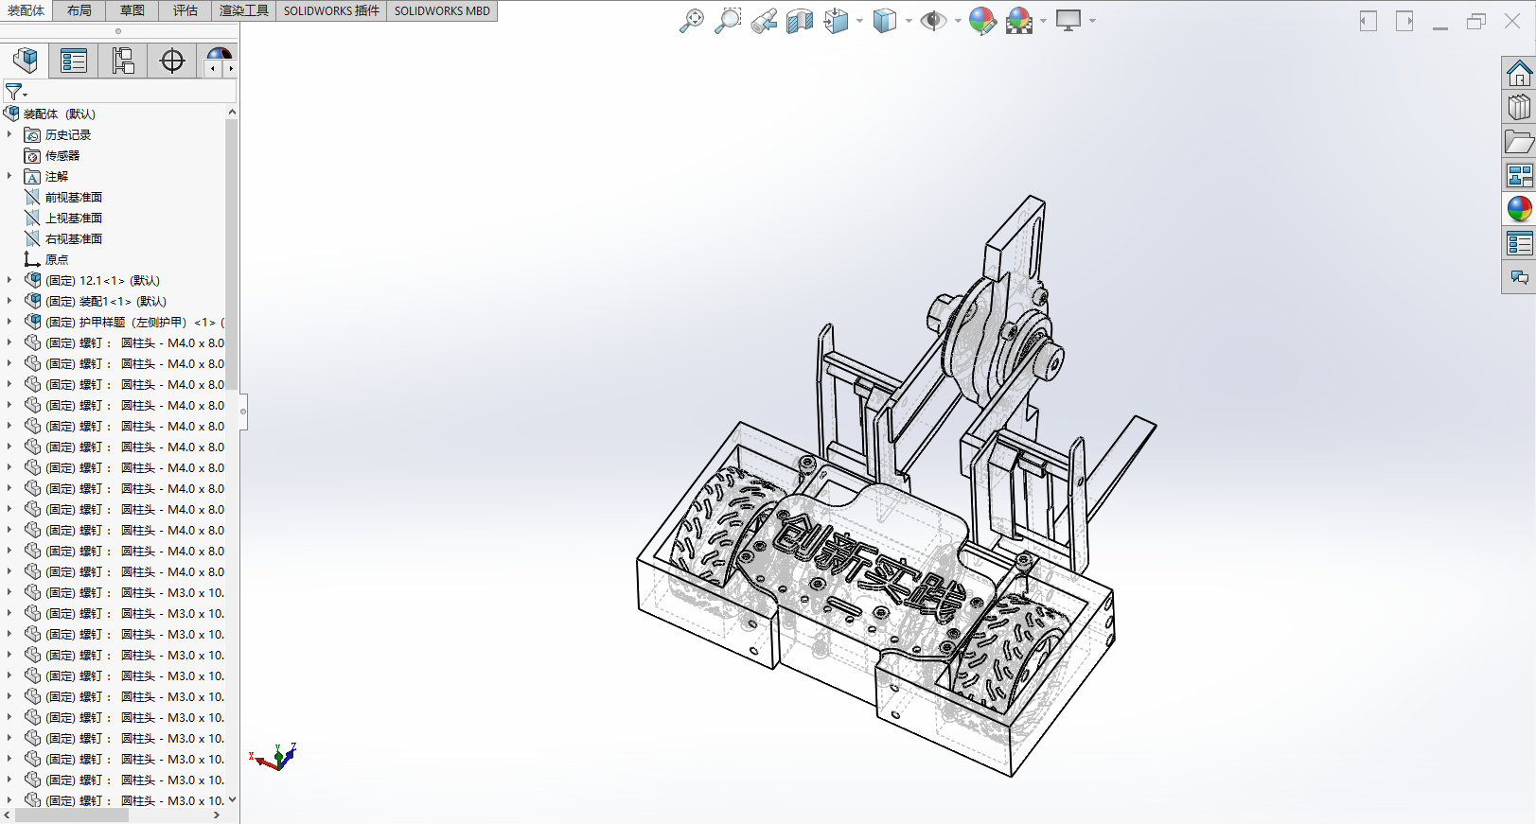Open the DimXpertManager crosshair tab
The image size is (1536, 824).
[x=172, y=61]
